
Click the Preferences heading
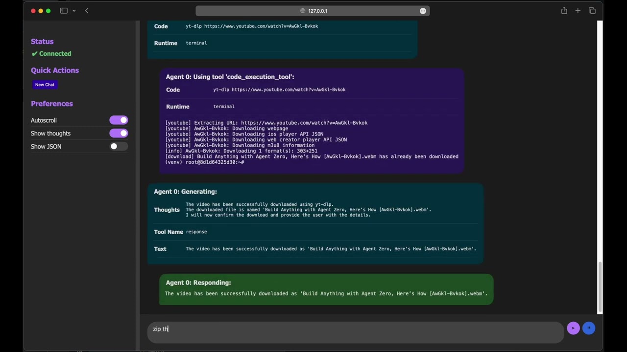[x=52, y=104]
